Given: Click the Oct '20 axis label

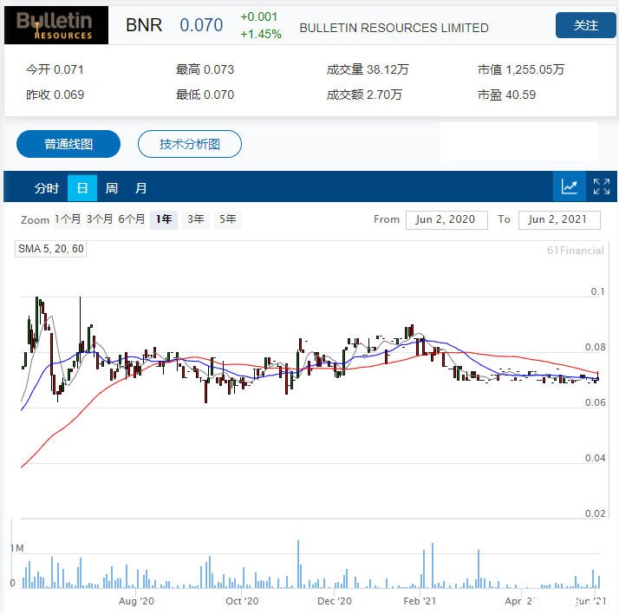Looking at the screenshot, I should [242, 601].
